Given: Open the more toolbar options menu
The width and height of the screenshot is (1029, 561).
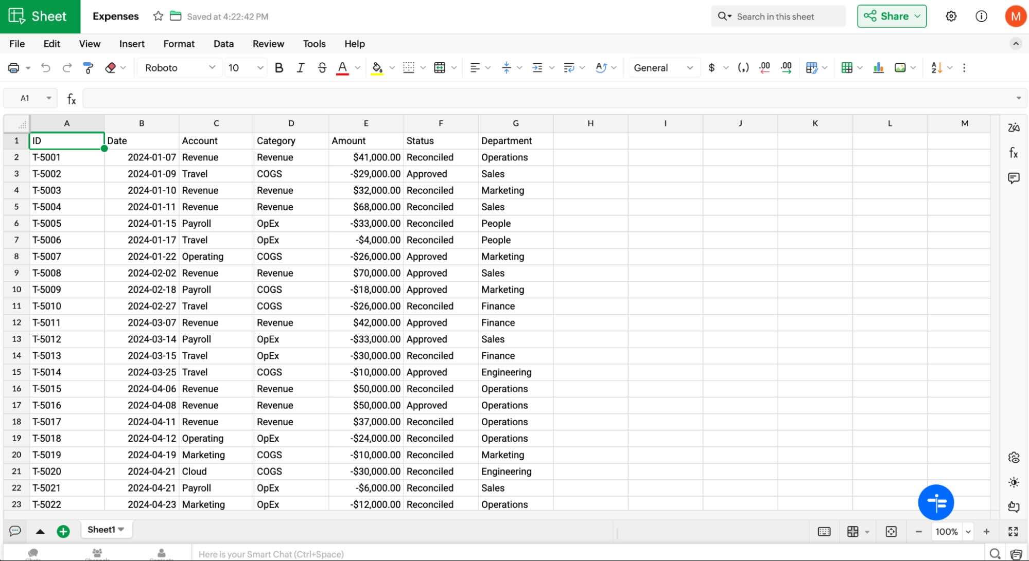Looking at the screenshot, I should click(964, 68).
